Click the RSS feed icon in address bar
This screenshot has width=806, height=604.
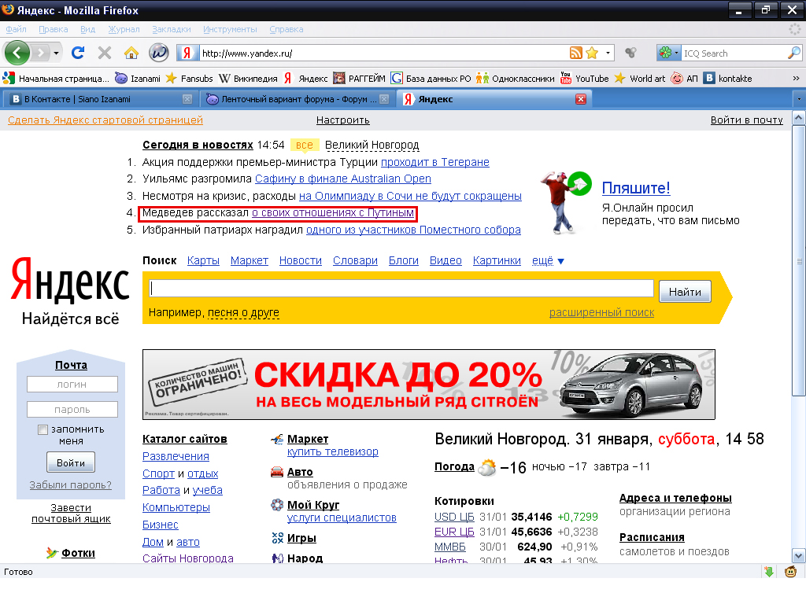(575, 53)
